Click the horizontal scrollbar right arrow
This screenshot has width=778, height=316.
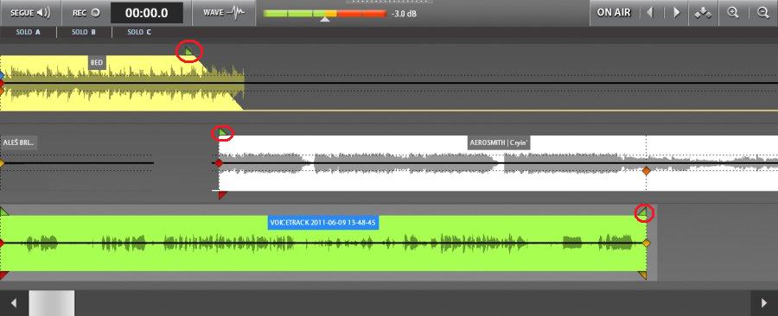point(765,303)
